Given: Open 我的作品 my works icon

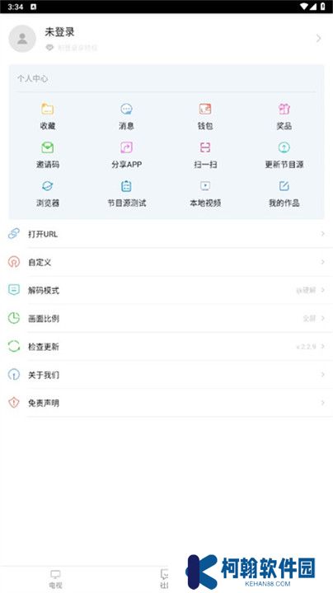Looking at the screenshot, I should pos(284,186).
